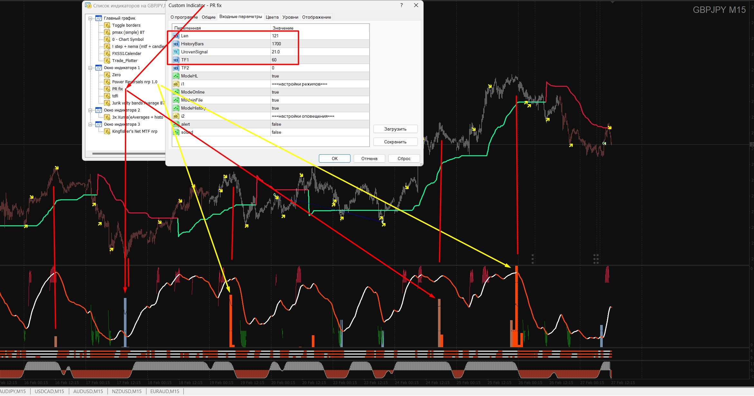Select the Trade_Plotter indicator icon
The height and width of the screenshot is (396, 754).
pos(107,61)
